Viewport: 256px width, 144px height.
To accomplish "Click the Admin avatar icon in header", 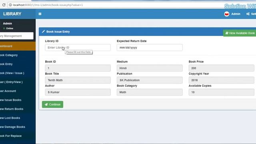I will point(227,14).
